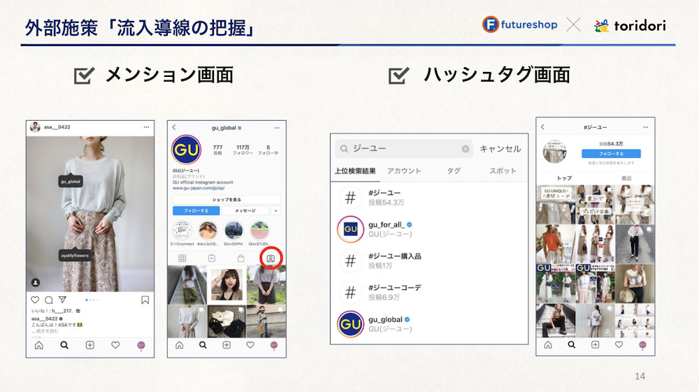This screenshot has width=699, height=392.
Task: Tap the asa__0422 username header
Action: coord(57,127)
